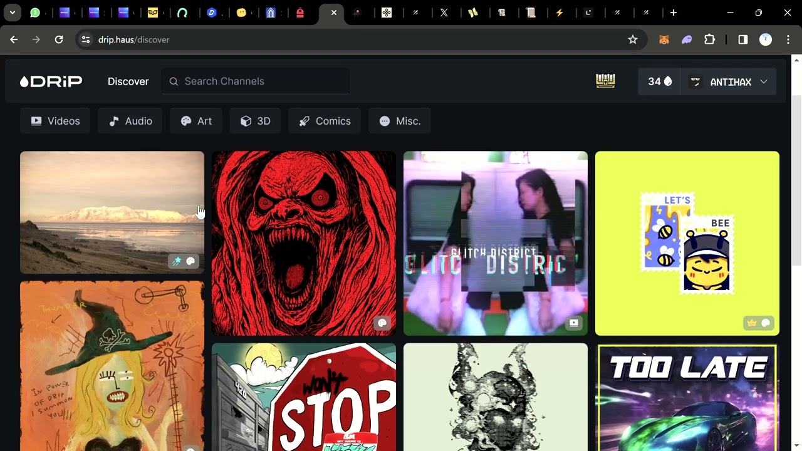
Task: Reload the drip.haus page
Action: click(59, 39)
